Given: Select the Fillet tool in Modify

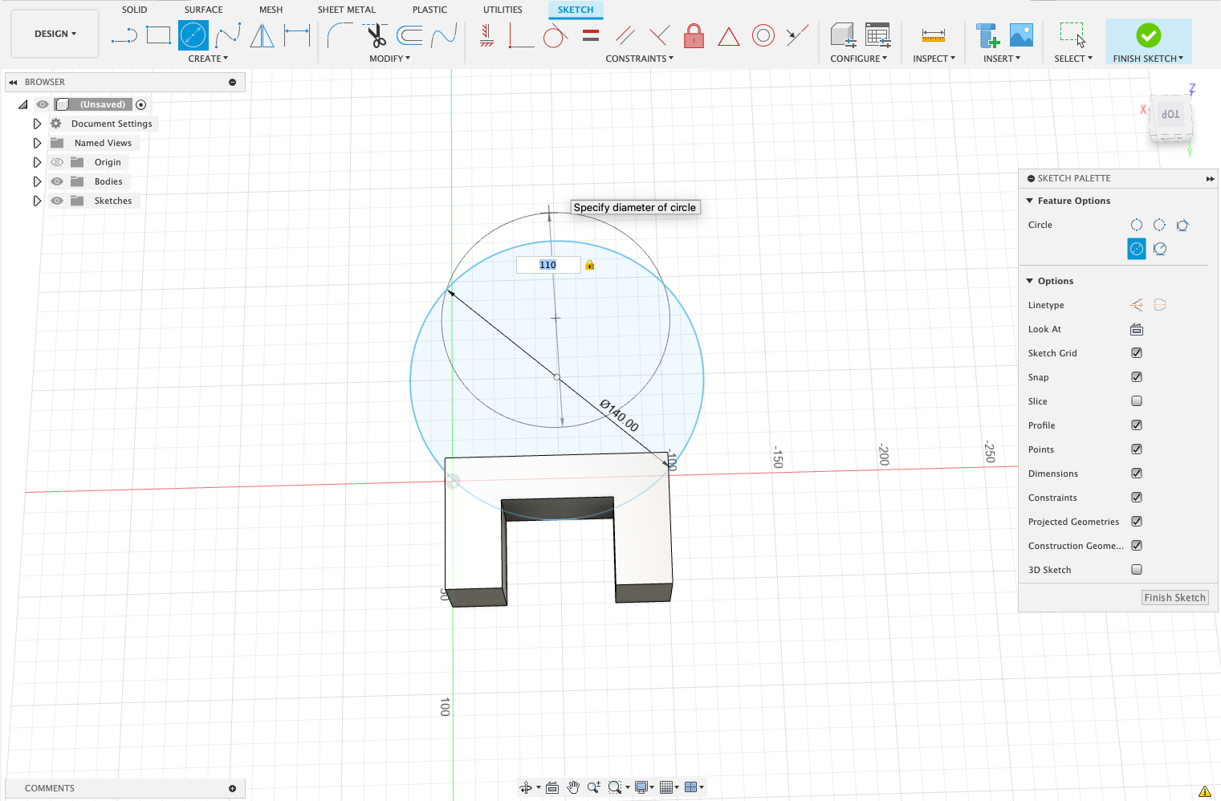Looking at the screenshot, I should click(x=340, y=35).
